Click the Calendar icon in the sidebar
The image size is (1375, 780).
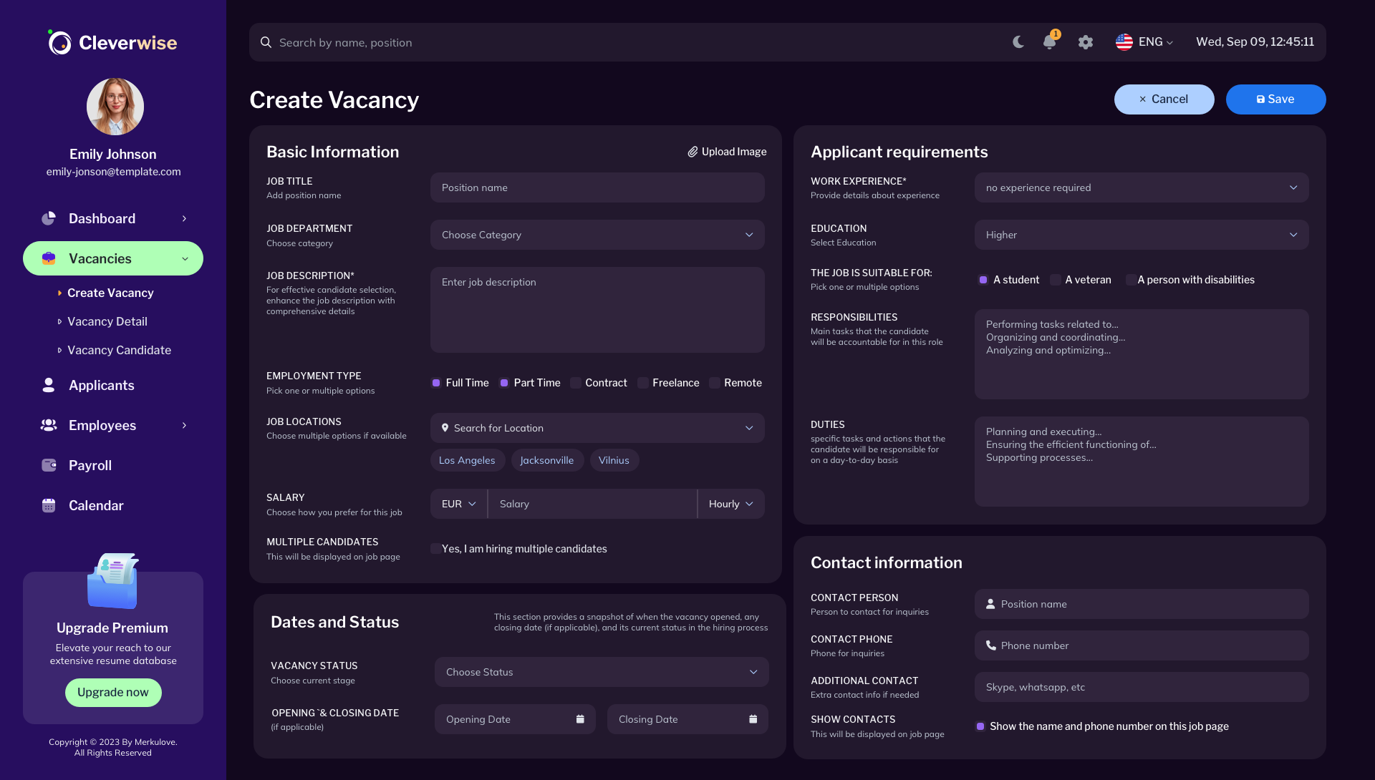(x=48, y=505)
